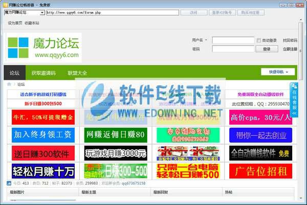
Task: Enable the 自动登录 checkbox
Action: coord(259,40)
